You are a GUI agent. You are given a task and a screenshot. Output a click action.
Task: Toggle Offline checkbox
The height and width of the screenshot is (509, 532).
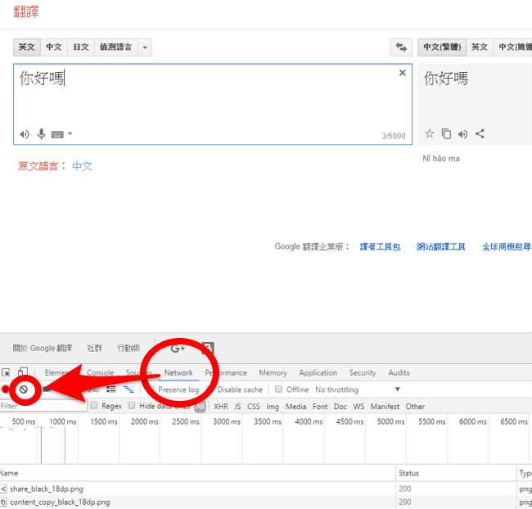(x=278, y=389)
